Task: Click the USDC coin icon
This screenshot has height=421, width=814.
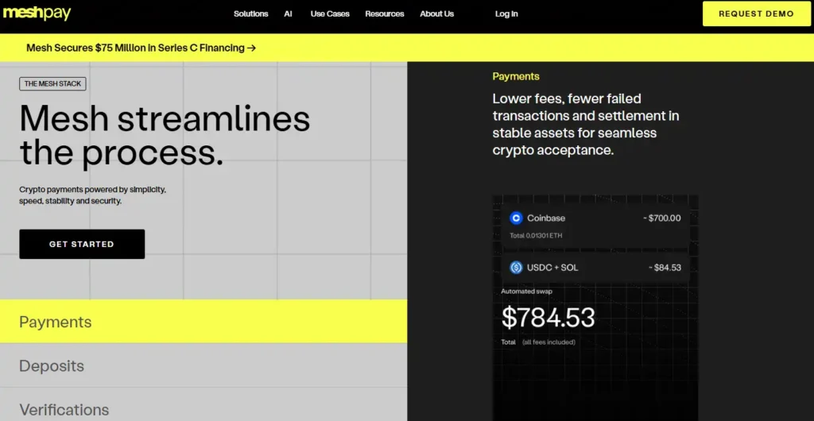Action: [516, 268]
